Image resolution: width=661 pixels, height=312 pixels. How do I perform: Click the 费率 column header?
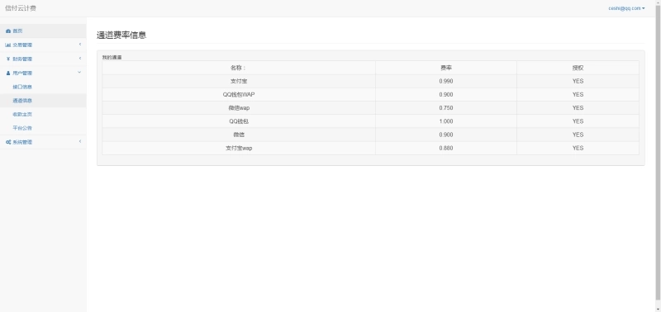(446, 68)
